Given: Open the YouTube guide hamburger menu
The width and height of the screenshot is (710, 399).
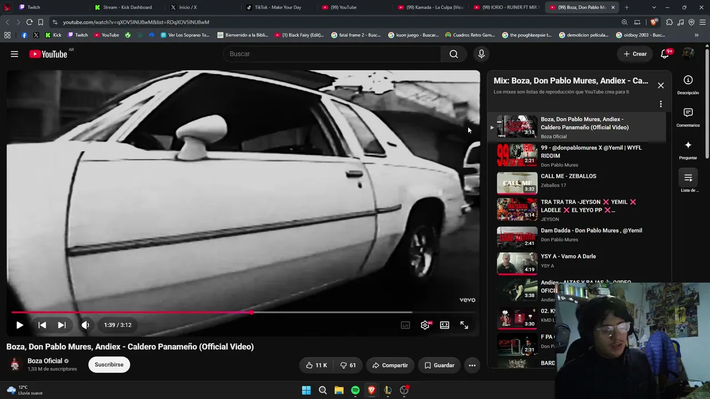Looking at the screenshot, I should pos(14,54).
